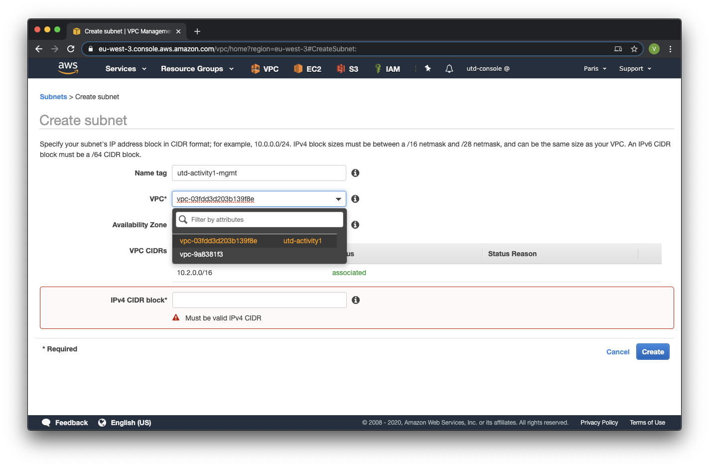The width and height of the screenshot is (709, 467).
Task: Select vpc-03fdd3d203b139f8e utd-activity1 option
Action: 255,241
